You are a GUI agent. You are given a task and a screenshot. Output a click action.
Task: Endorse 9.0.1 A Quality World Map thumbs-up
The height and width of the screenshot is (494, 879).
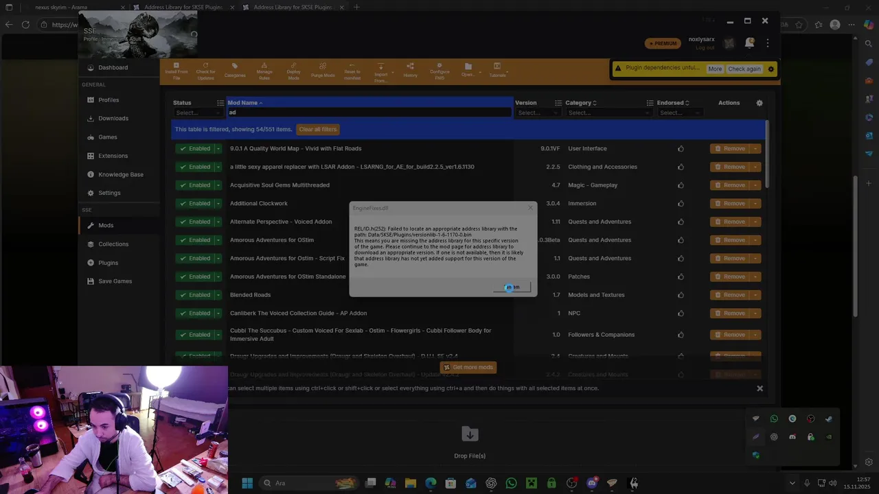[x=681, y=148]
